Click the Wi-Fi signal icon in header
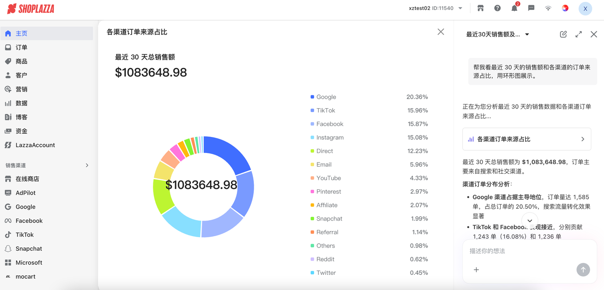Viewport: 604px width, 290px height. tap(548, 8)
